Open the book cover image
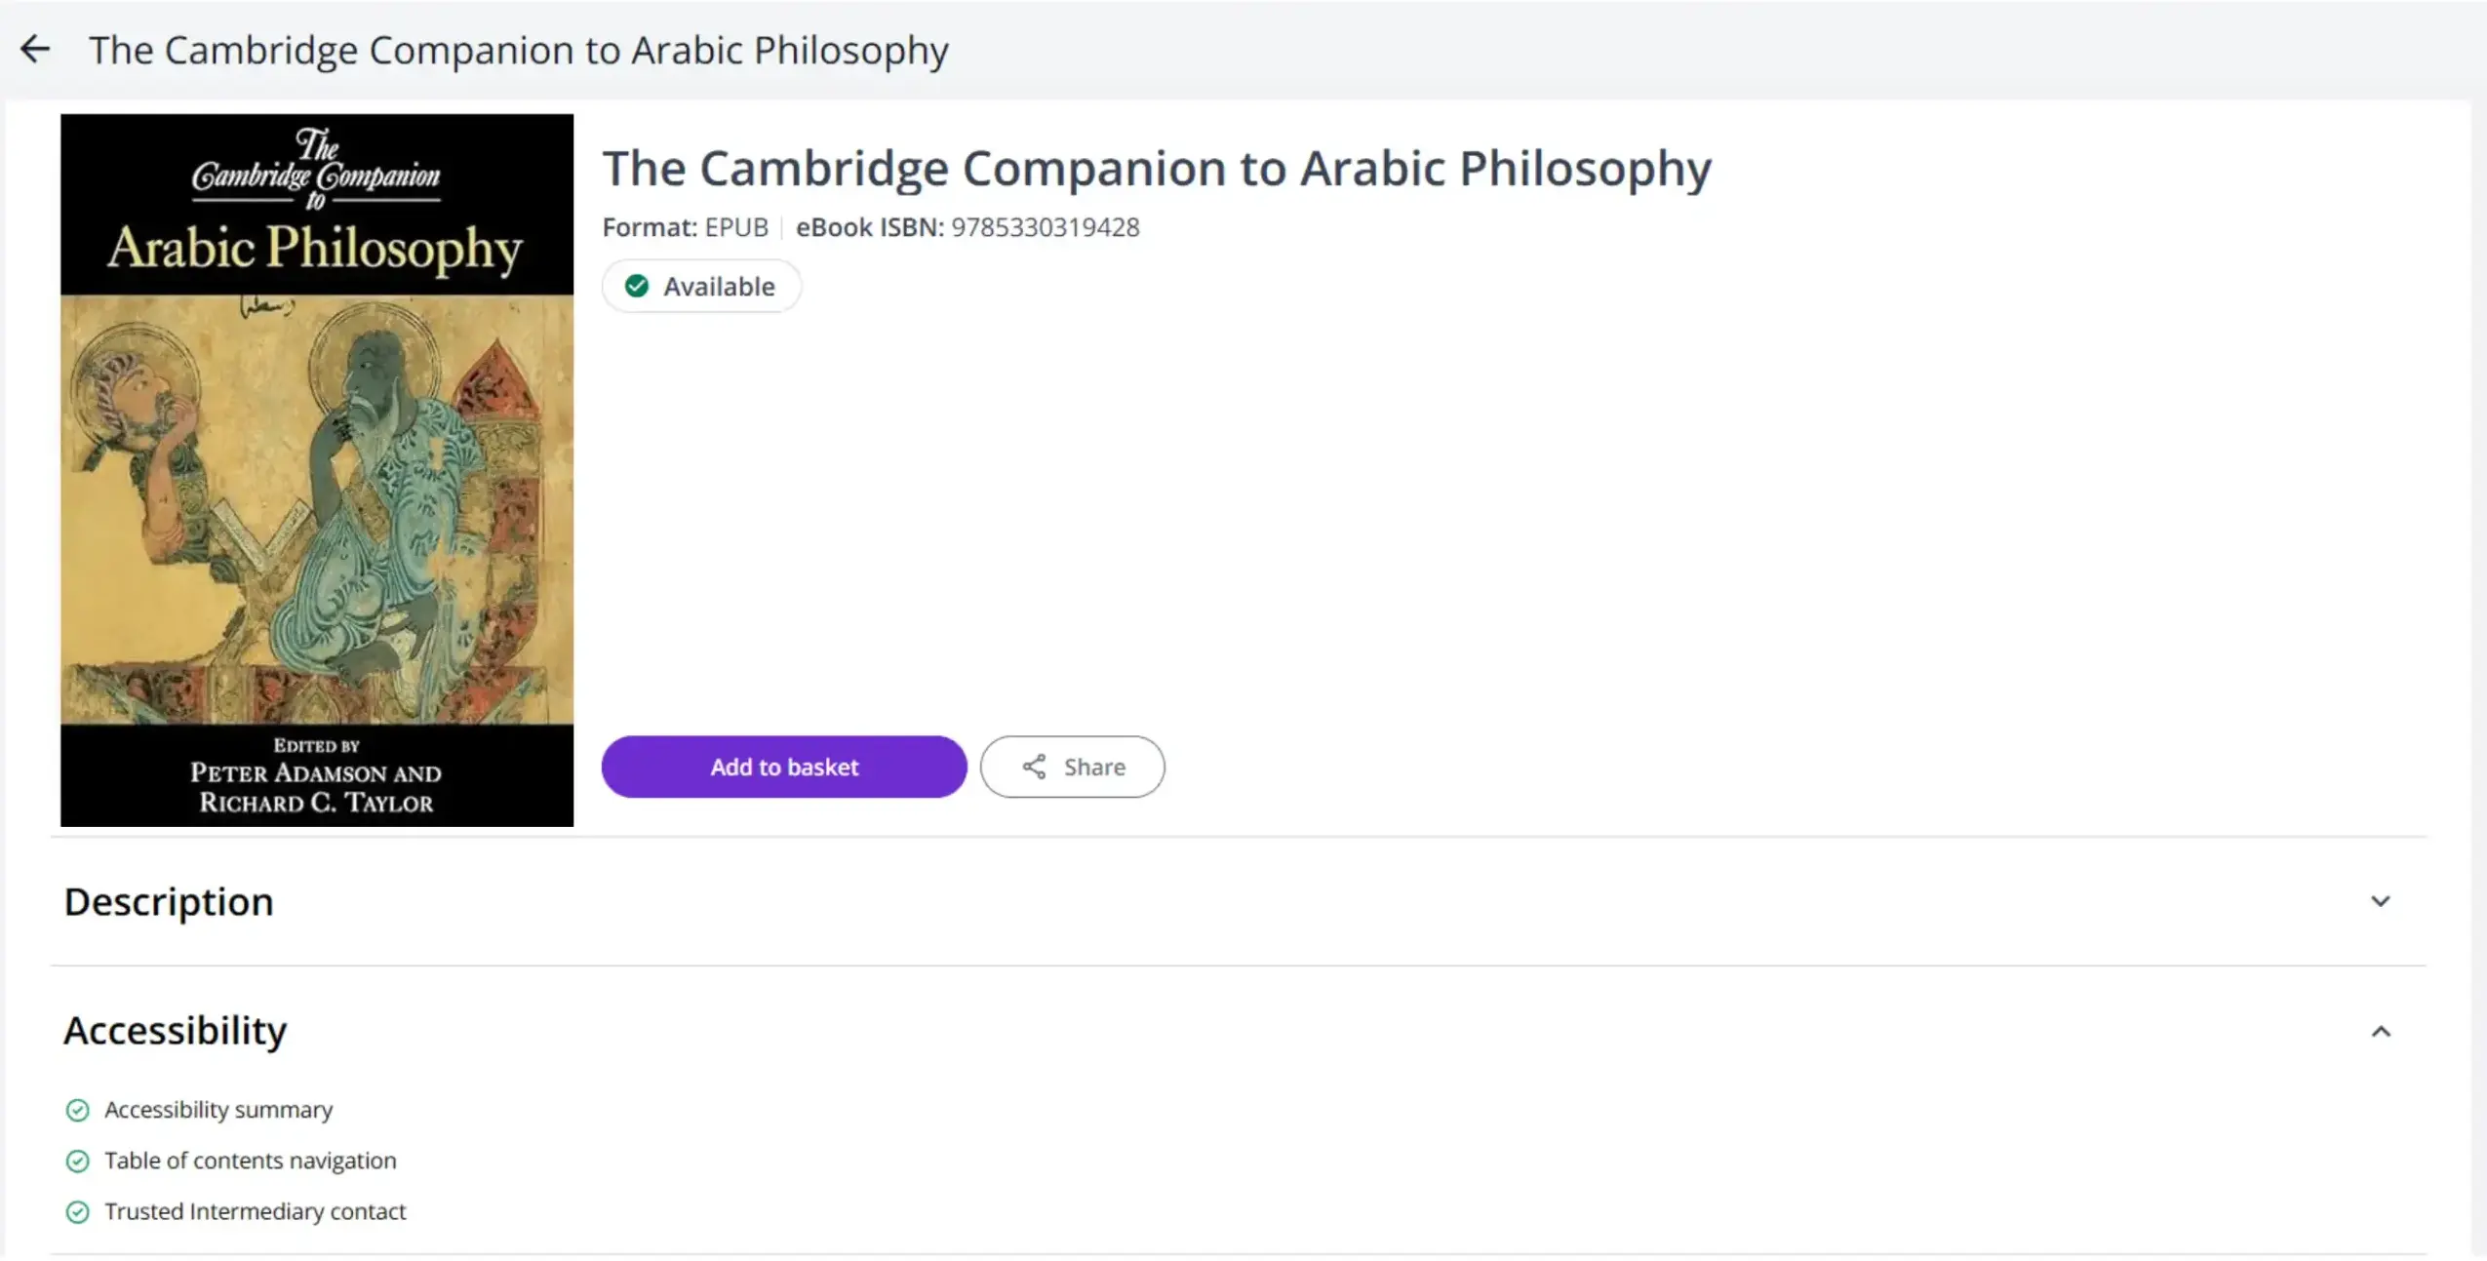Image resolution: width=2487 pixels, height=1261 pixels. pyautogui.click(x=317, y=470)
